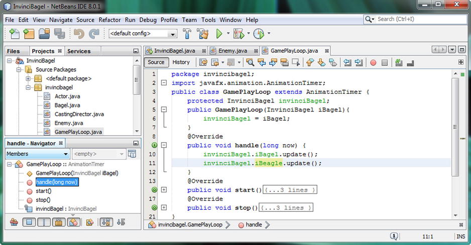Click the Projects panel scrollbar thumb
Screen dimensions: 471x245
[x=137, y=80]
